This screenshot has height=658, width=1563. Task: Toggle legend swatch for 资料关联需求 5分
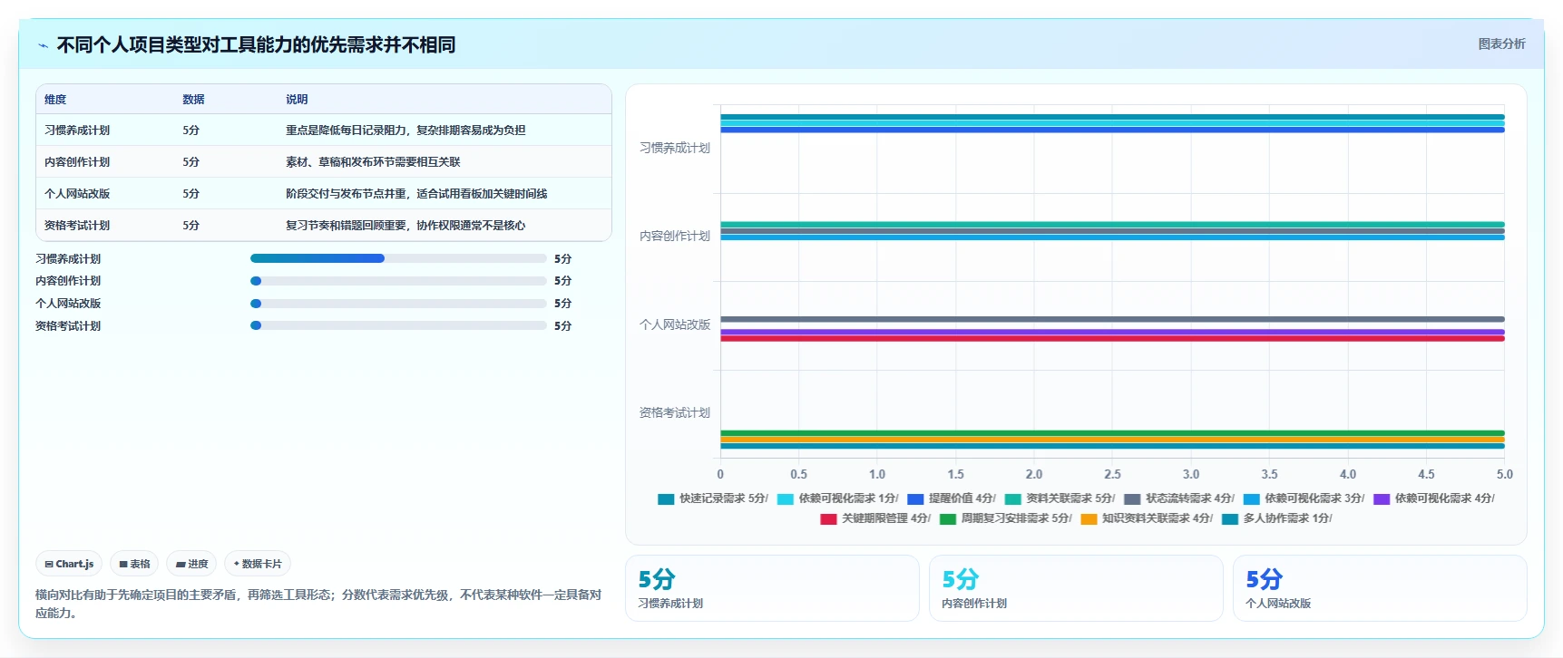point(1012,498)
